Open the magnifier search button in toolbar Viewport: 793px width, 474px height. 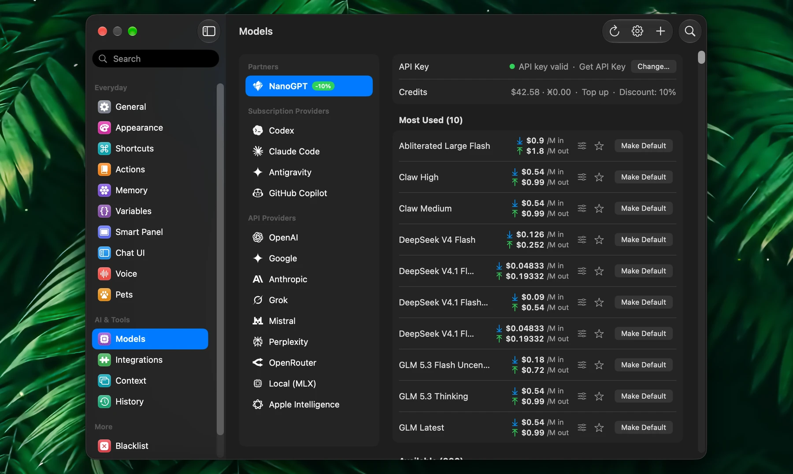point(690,31)
